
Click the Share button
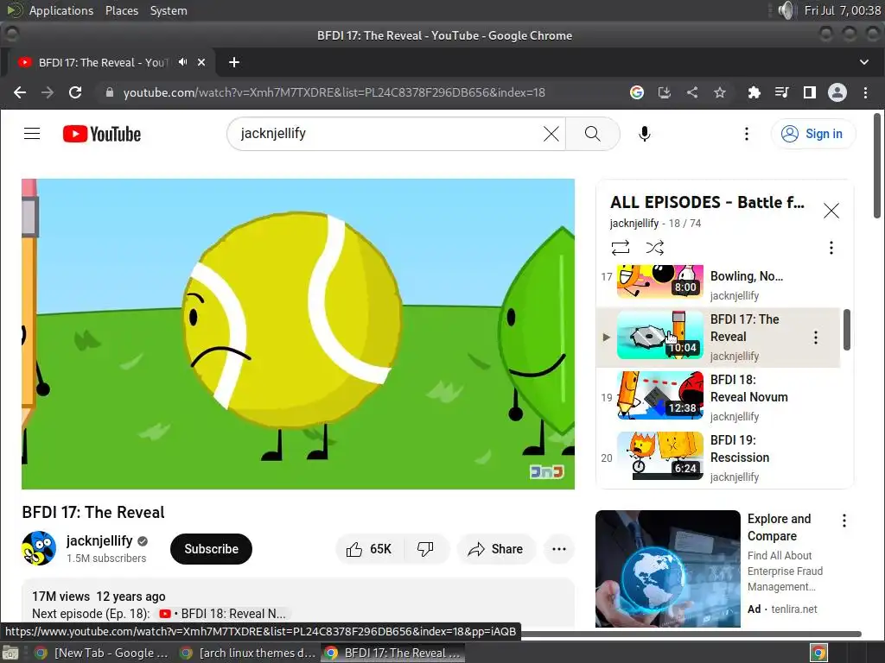[495, 549]
